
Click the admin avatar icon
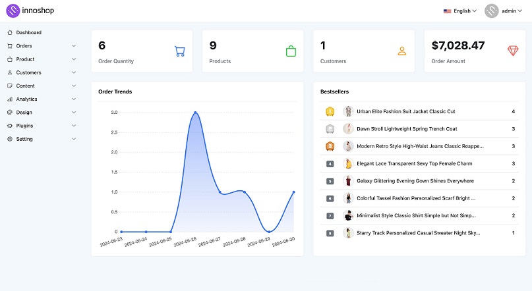tap(491, 11)
